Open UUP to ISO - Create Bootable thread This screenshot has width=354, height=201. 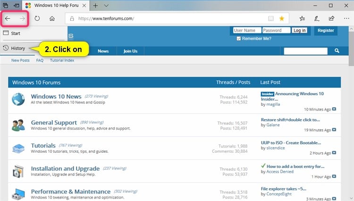click(291, 143)
